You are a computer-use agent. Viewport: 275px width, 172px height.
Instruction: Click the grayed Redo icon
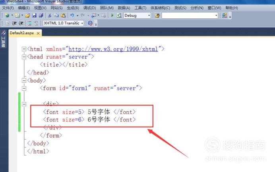(83, 16)
